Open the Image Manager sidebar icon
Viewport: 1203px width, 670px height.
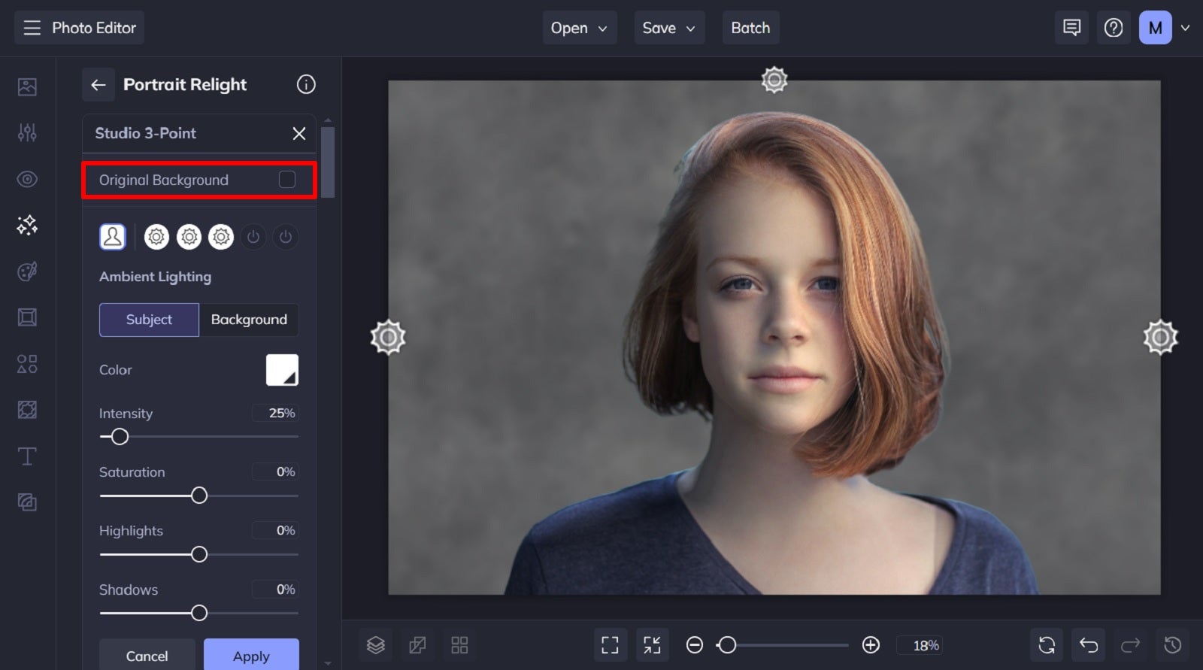(x=27, y=86)
